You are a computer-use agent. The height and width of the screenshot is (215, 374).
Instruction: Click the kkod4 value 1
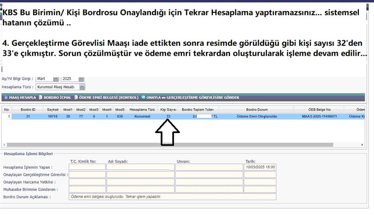(107, 116)
